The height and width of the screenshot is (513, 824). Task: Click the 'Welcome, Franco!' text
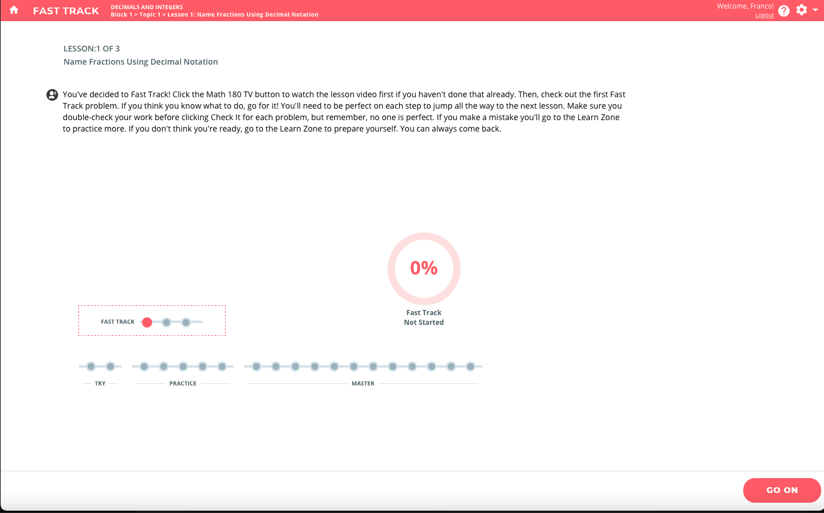(x=745, y=6)
